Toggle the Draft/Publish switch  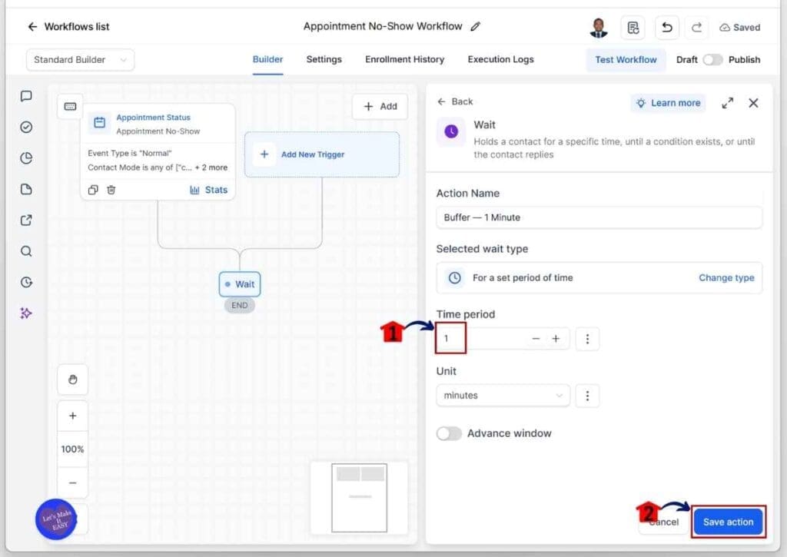coord(712,60)
